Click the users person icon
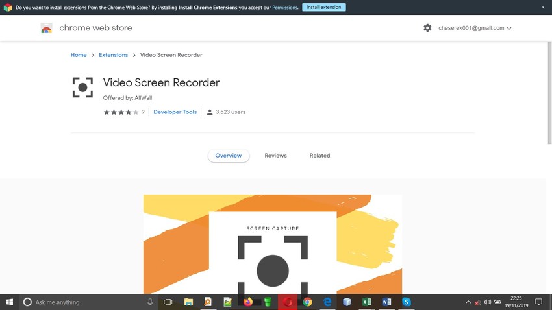The height and width of the screenshot is (310, 552). point(210,112)
